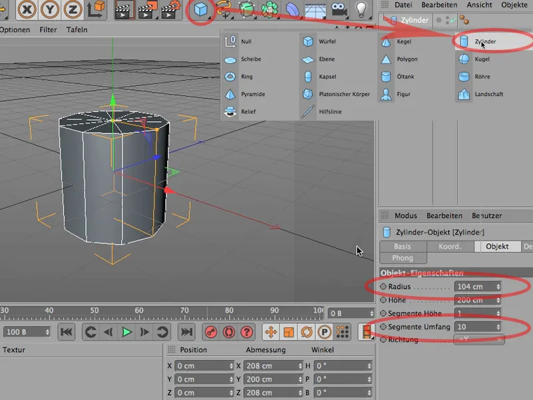Screen dimensions: 533x400
Task: Select the Landschaft landscape icon
Action: tap(464, 94)
